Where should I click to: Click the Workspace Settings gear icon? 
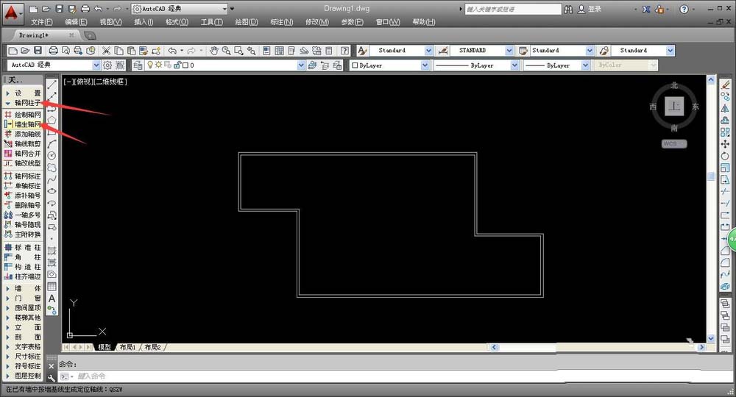(x=107, y=65)
